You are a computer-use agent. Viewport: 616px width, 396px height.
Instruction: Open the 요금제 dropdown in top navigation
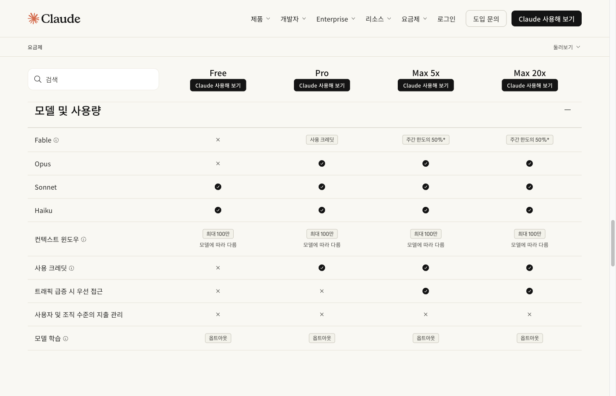pos(414,19)
